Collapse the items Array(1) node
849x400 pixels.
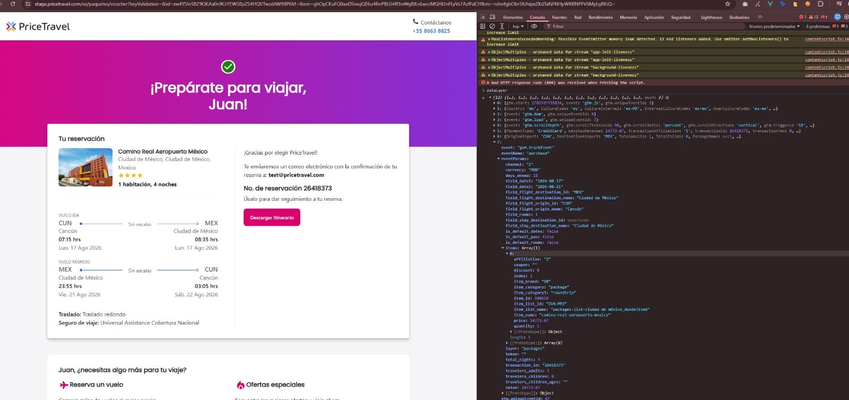pos(503,248)
